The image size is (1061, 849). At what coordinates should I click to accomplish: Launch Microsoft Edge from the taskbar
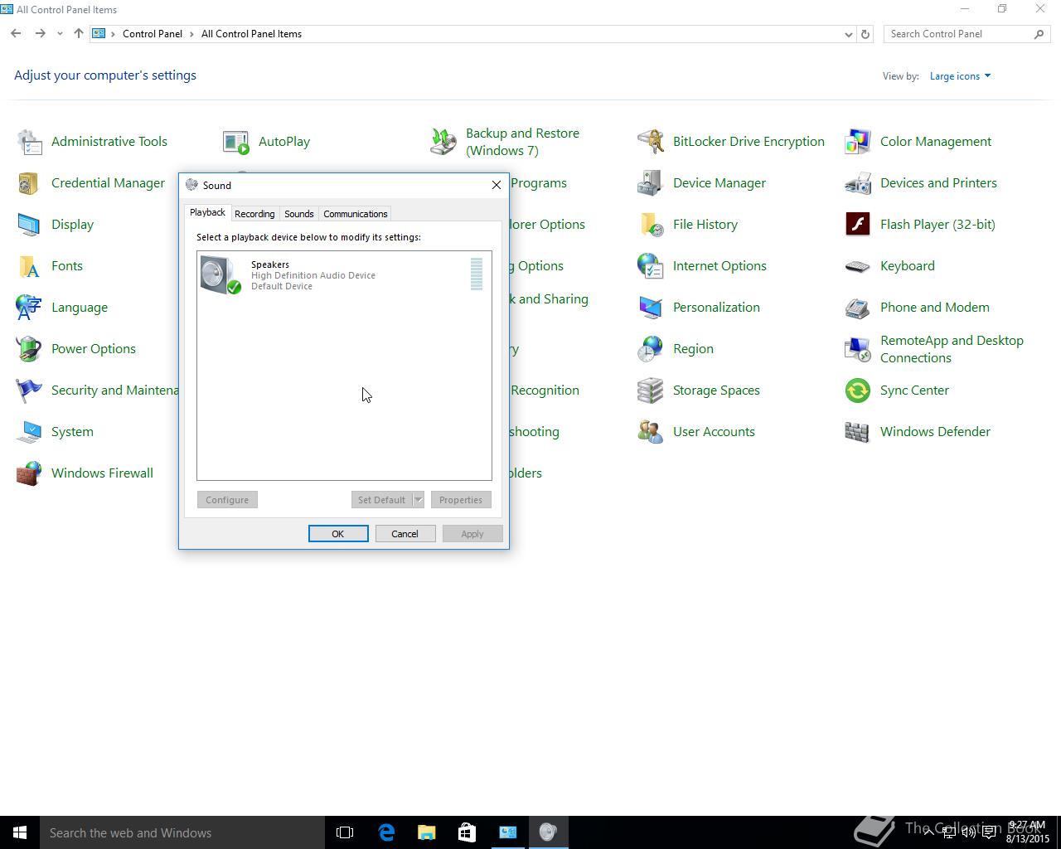coord(386,832)
